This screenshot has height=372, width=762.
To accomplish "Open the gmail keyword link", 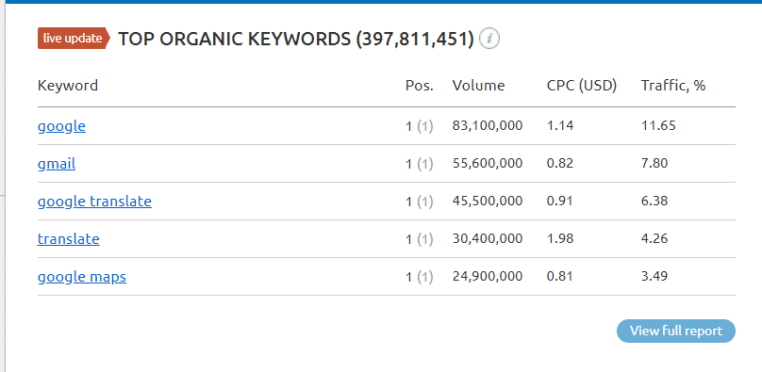I will [x=57, y=164].
